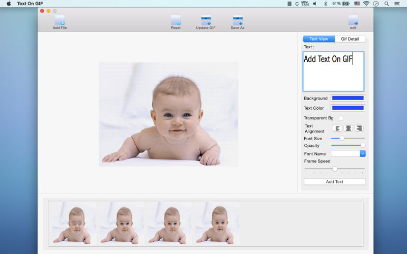This screenshot has width=407, height=254.
Task: Click the Bluetooth menu bar icon
Action: click(x=326, y=4)
